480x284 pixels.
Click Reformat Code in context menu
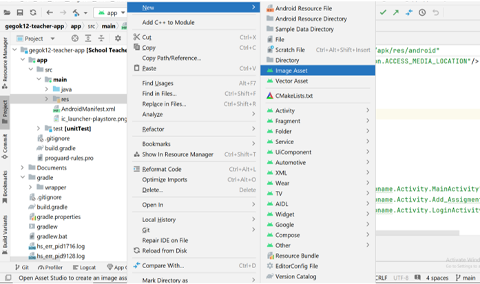pos(162,169)
